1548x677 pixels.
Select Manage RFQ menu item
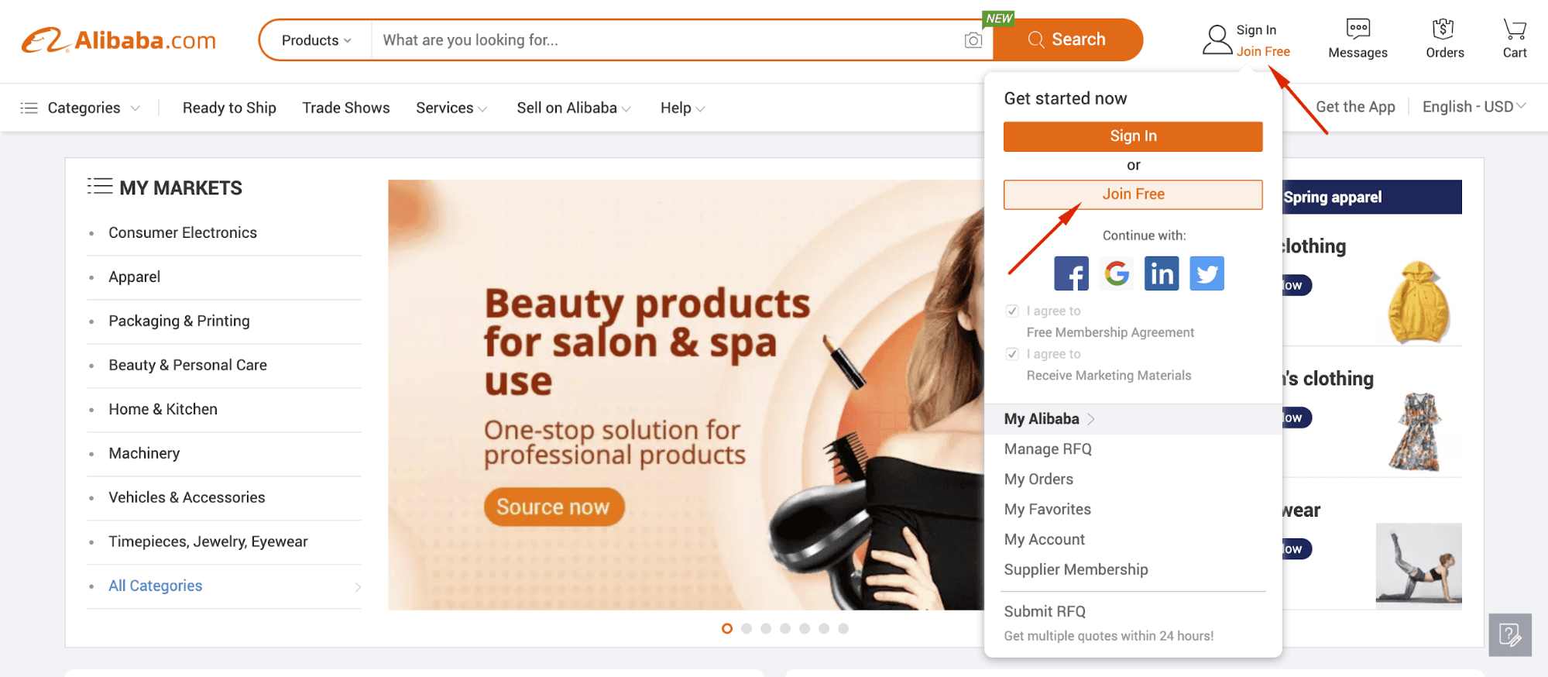[x=1048, y=449]
